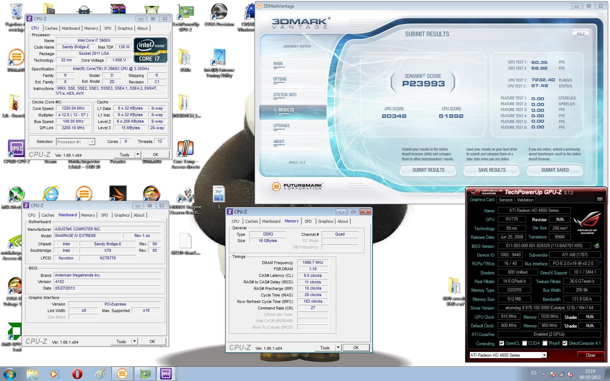The width and height of the screenshot is (610, 381).
Task: Open the Internet Explorer desktop icon
Action: click(x=50, y=193)
